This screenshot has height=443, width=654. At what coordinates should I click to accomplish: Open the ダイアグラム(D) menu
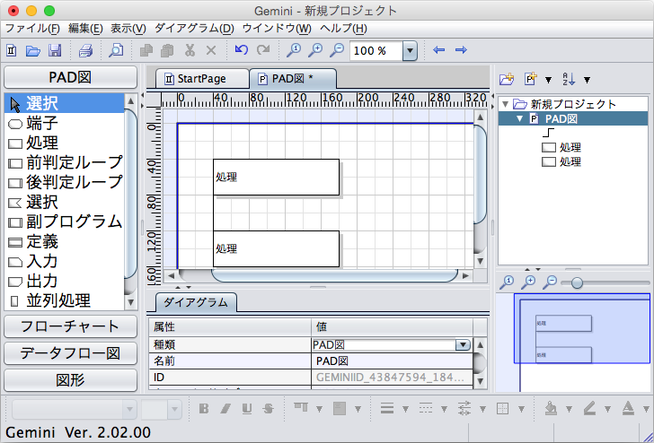click(194, 29)
